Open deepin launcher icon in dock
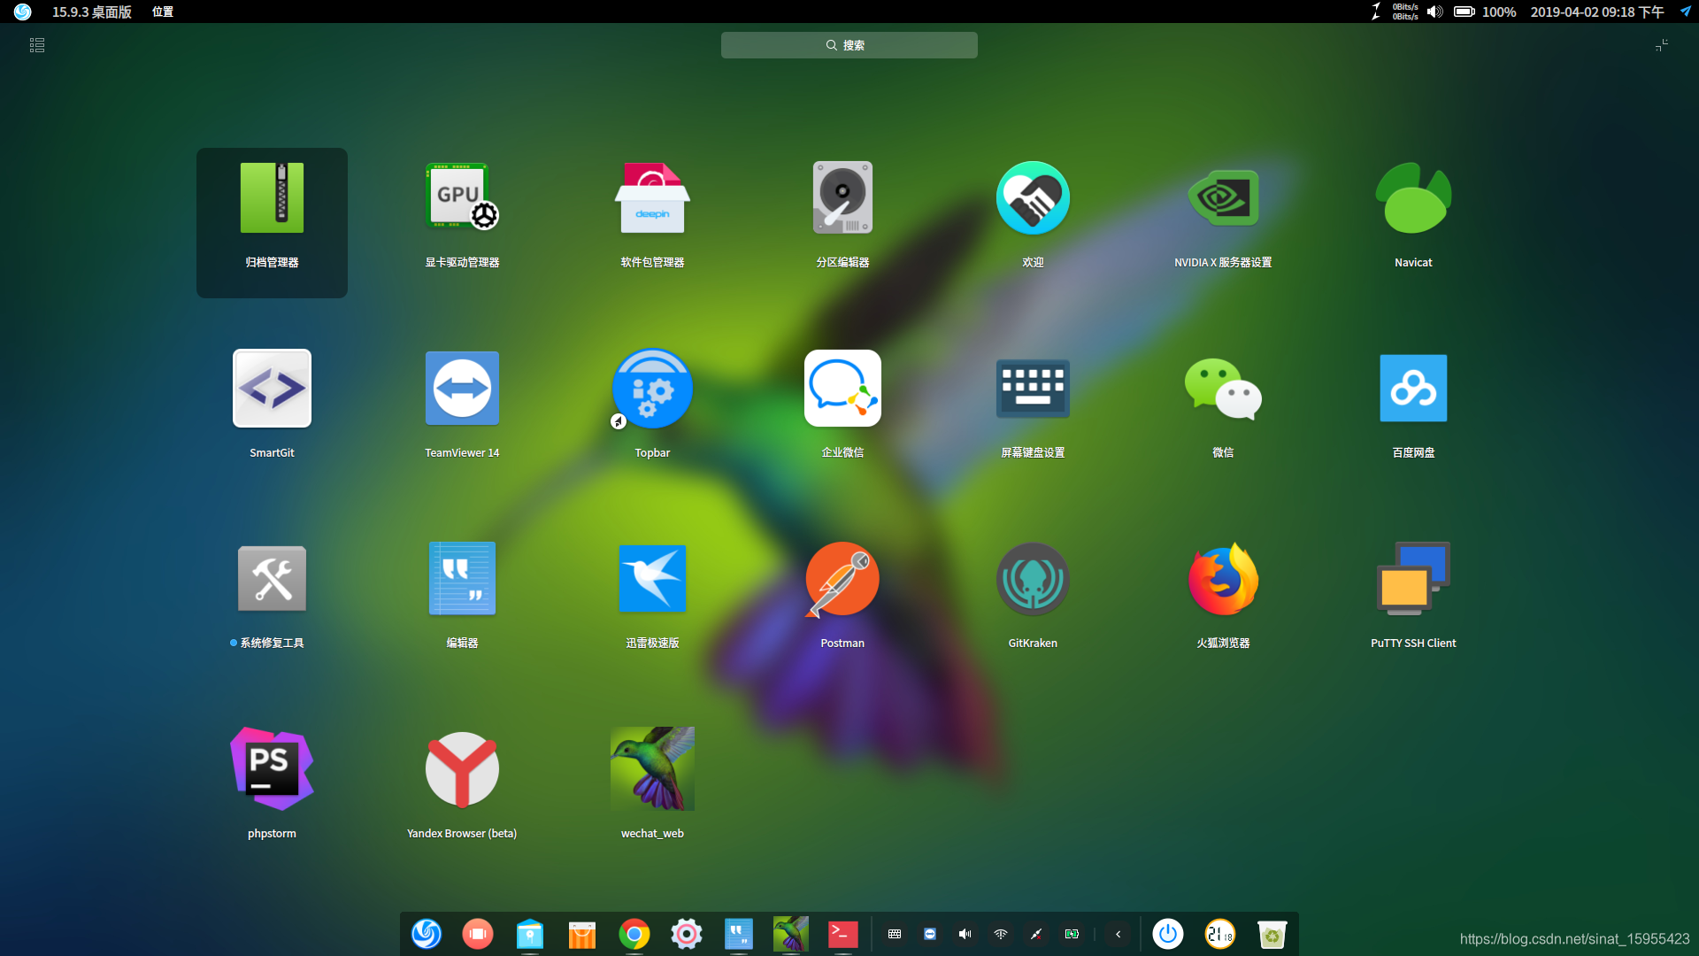 427,934
